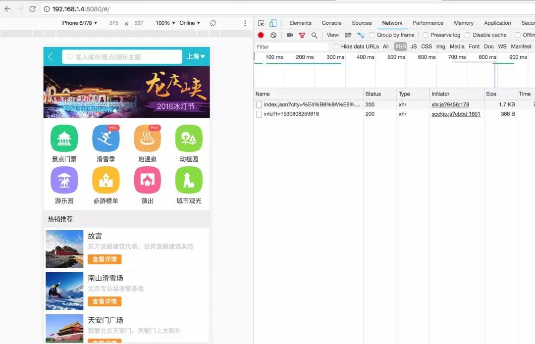
Task: Enable Preserve log checkbox
Action: click(x=425, y=35)
